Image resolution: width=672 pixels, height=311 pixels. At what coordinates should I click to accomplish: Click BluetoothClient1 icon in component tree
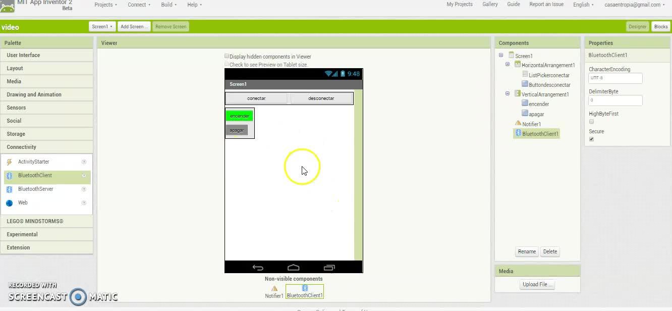[518, 133]
